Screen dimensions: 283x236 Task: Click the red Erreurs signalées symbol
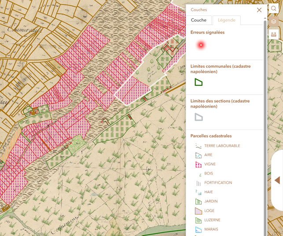[201, 45]
